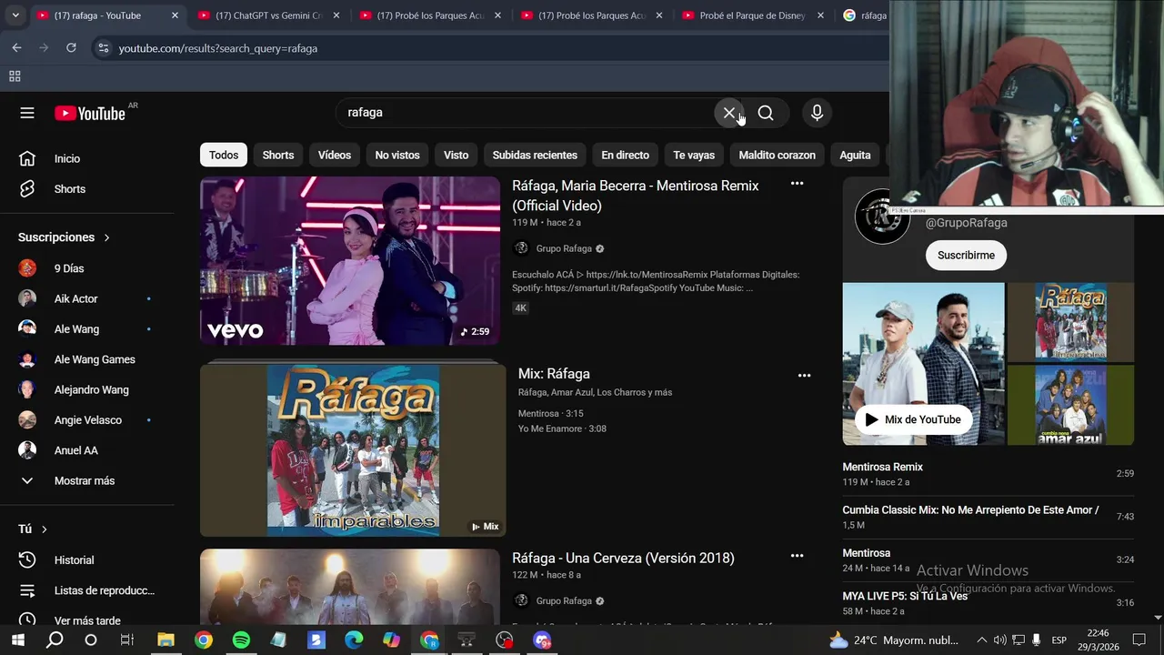Click the magnifying glass search button
Viewport: 1164px width, 655px height.
pyautogui.click(x=766, y=113)
